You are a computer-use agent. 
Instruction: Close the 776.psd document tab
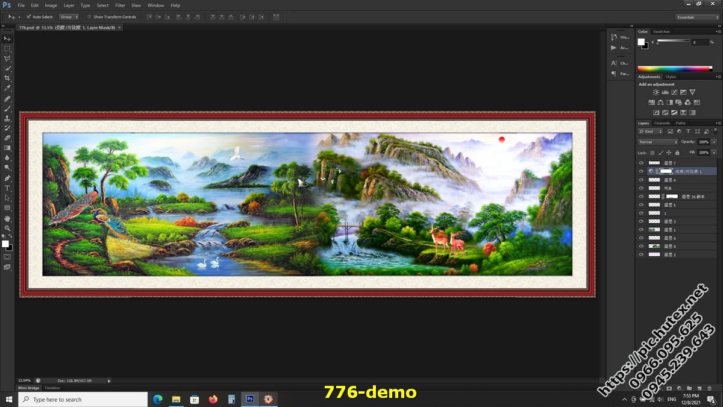(119, 27)
